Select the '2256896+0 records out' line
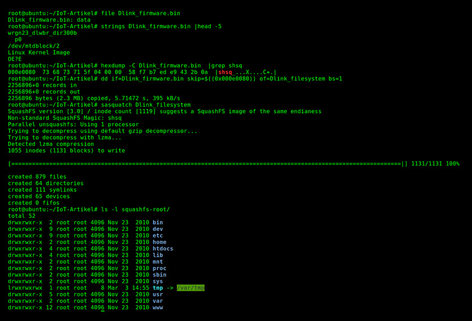The height and width of the screenshot is (321, 472). point(44,92)
